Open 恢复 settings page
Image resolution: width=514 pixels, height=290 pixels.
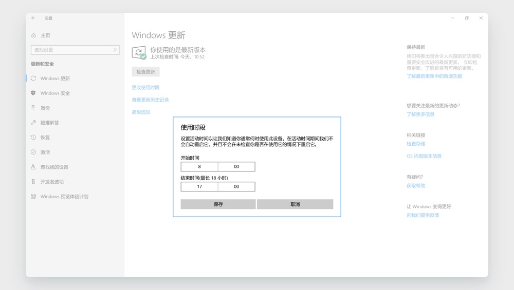click(x=45, y=137)
